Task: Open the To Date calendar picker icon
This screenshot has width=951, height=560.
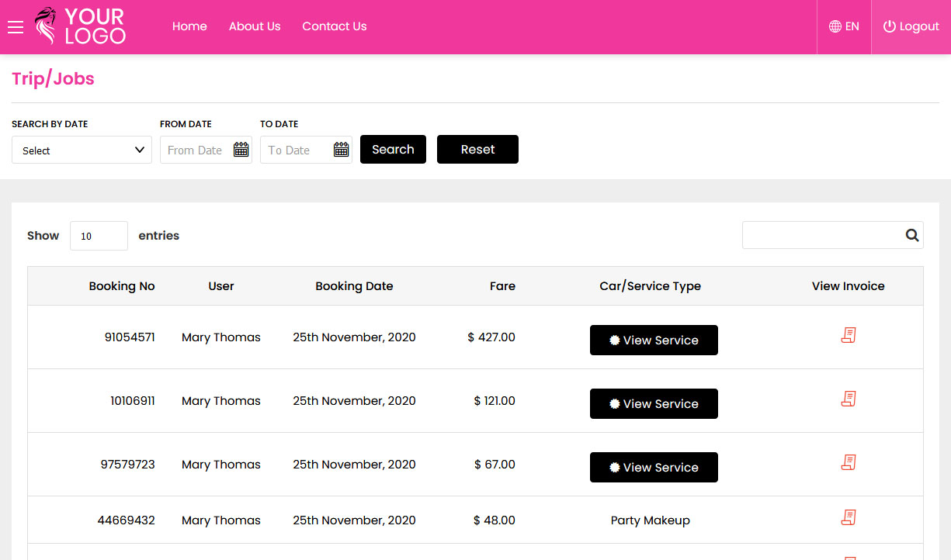Action: click(342, 150)
